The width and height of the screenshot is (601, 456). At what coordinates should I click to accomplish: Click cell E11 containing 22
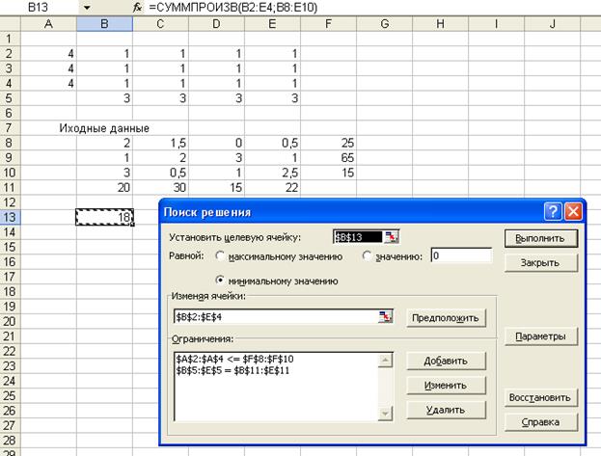coord(272,188)
